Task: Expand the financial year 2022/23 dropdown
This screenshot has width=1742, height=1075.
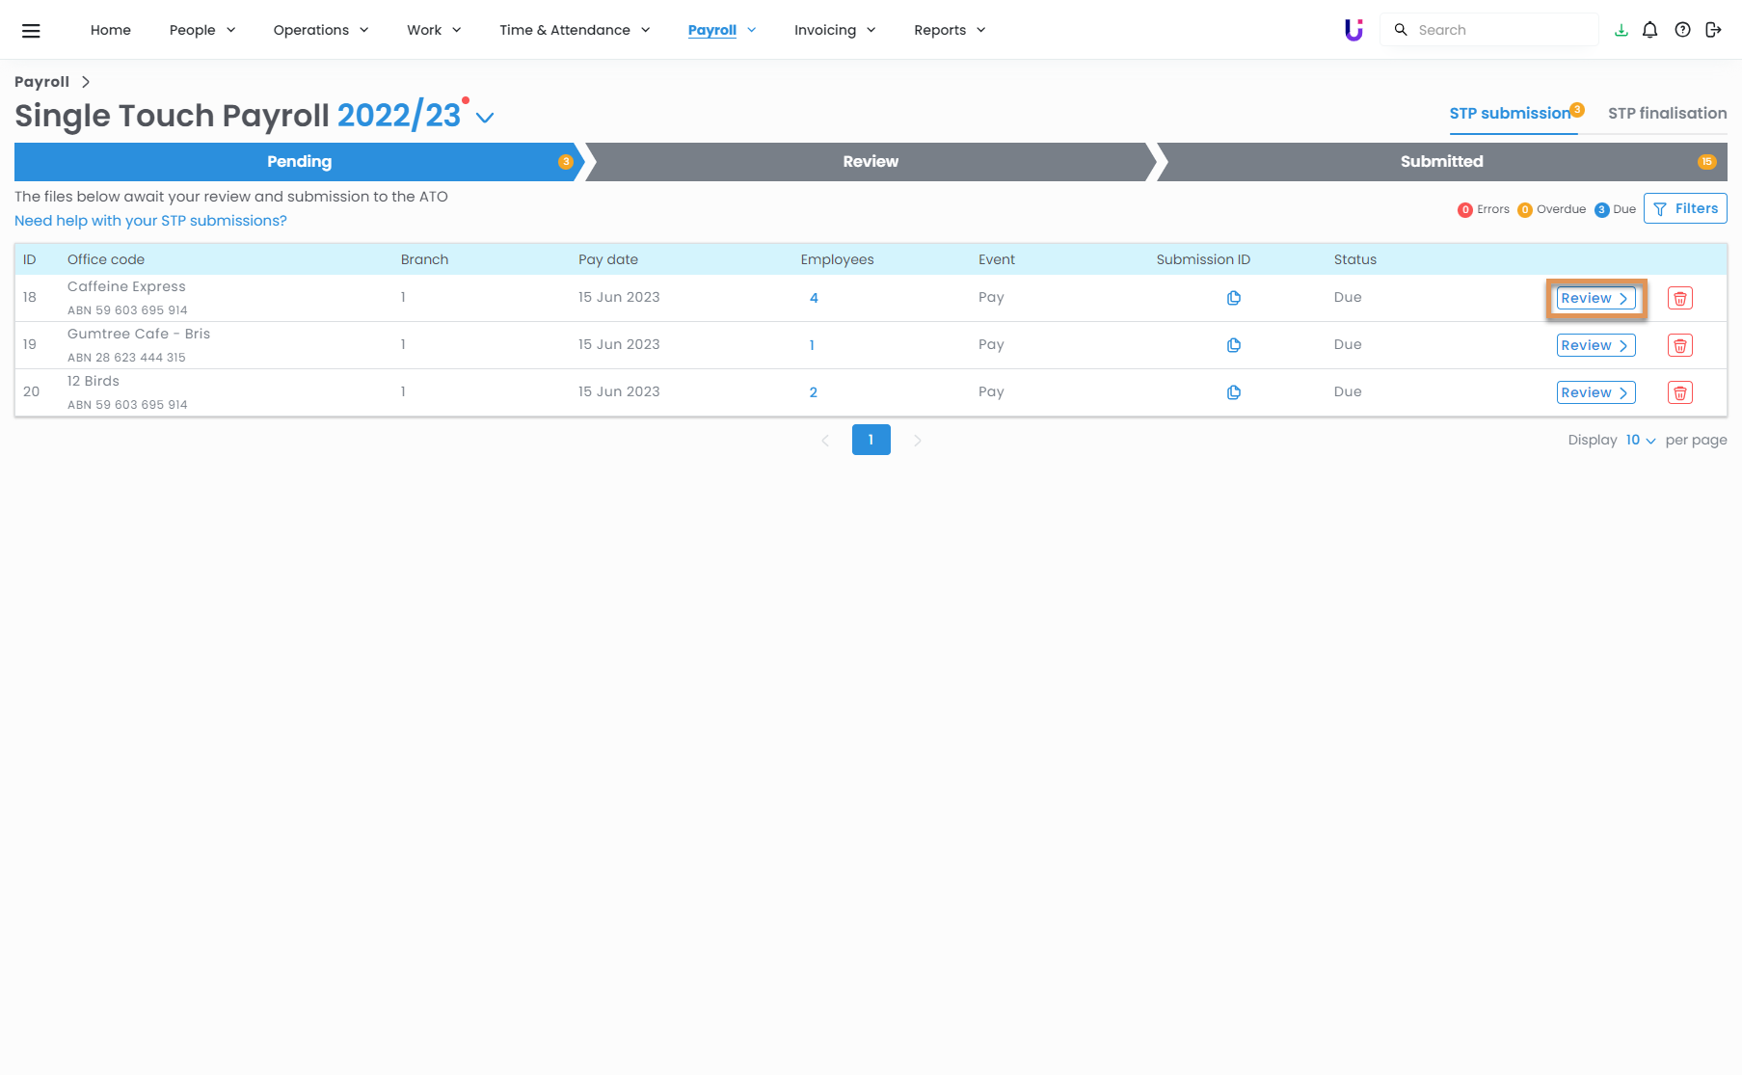Action: (x=485, y=118)
